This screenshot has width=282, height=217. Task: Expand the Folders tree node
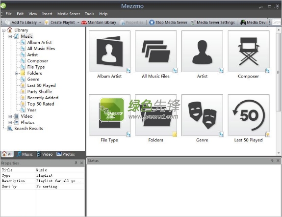pos(17,73)
